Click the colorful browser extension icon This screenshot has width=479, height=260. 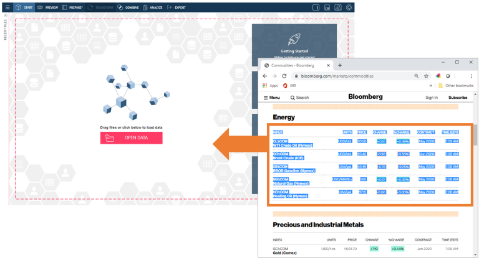[438, 76]
